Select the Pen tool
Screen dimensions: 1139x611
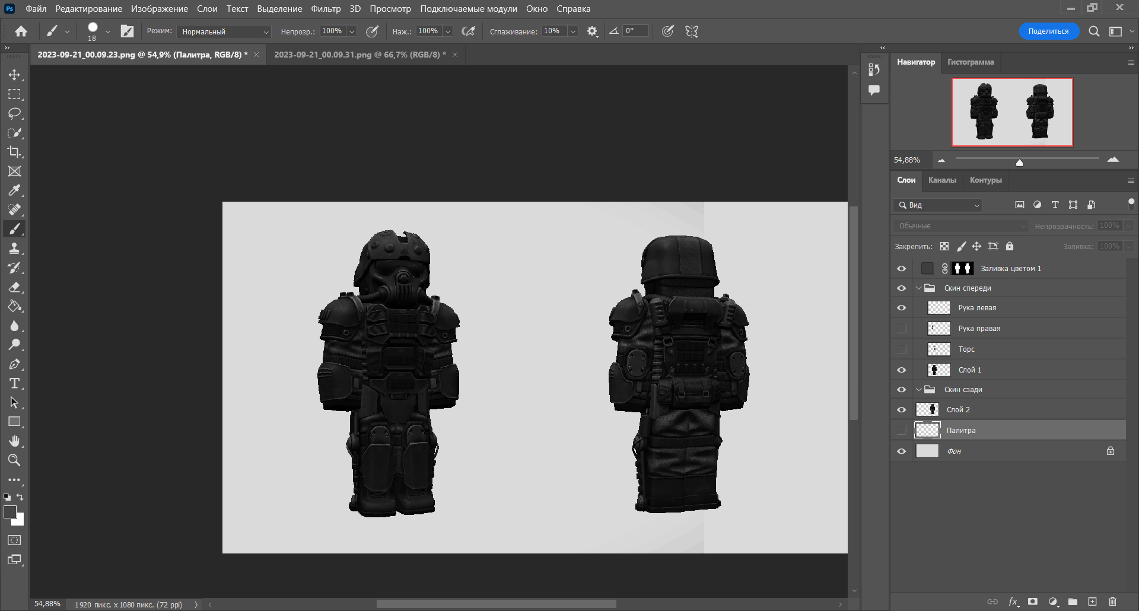point(14,364)
